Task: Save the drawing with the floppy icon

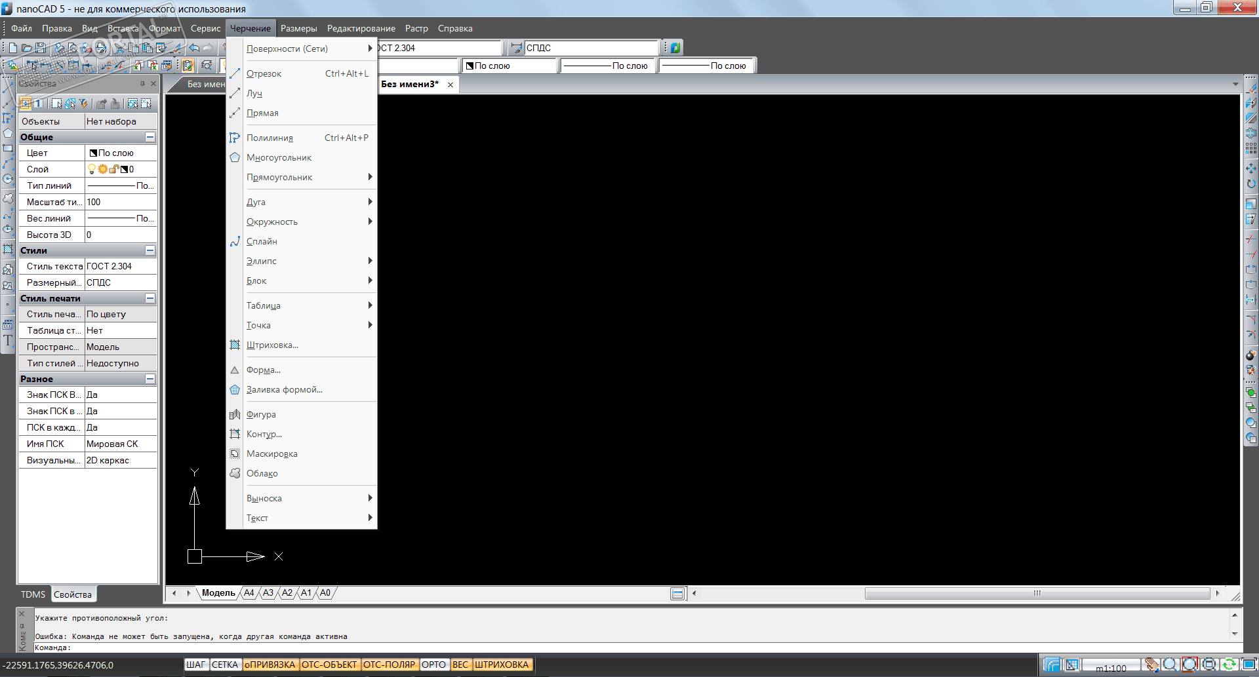Action: [x=41, y=48]
